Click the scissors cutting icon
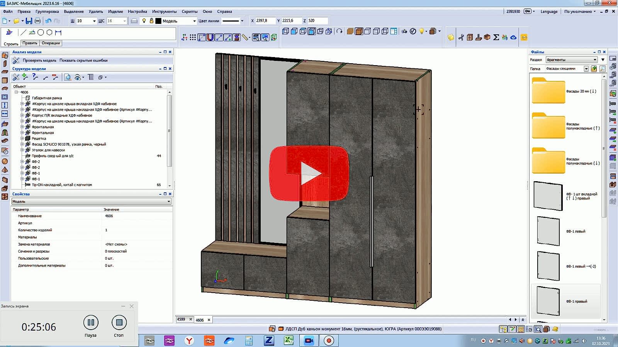The image size is (618, 347). coord(461,37)
